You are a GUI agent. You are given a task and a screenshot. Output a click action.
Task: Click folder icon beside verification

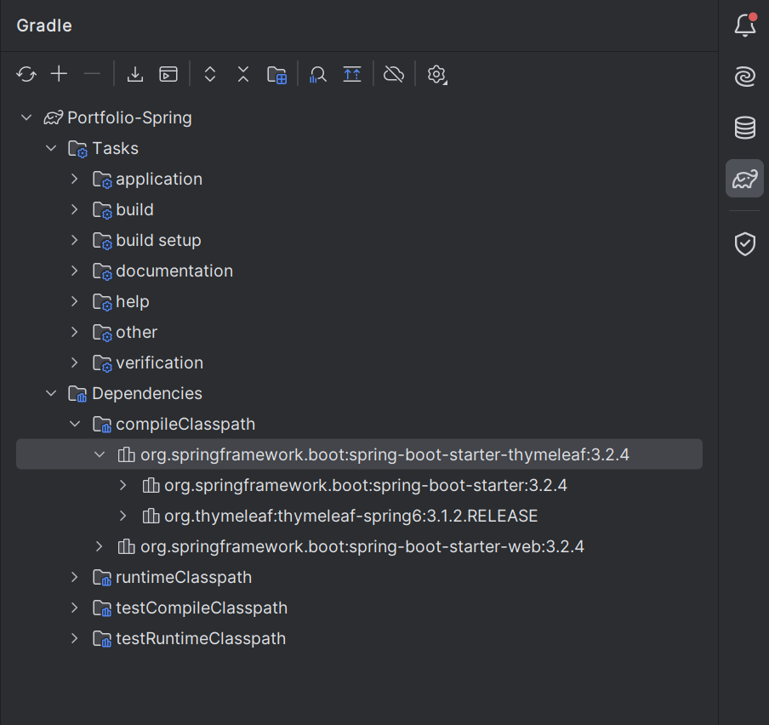102,363
